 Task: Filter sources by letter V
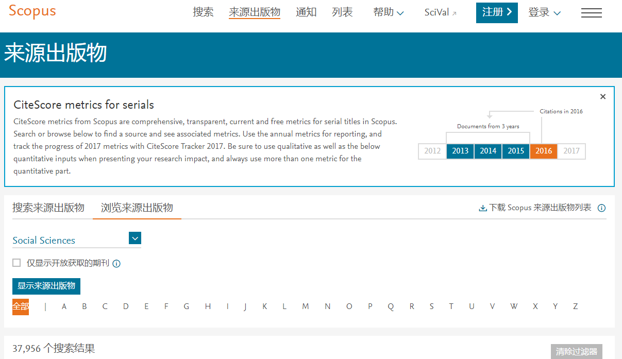pyautogui.click(x=492, y=306)
